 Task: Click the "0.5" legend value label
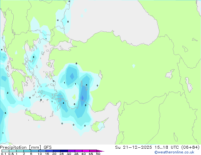pyautogui.click(x=11, y=154)
